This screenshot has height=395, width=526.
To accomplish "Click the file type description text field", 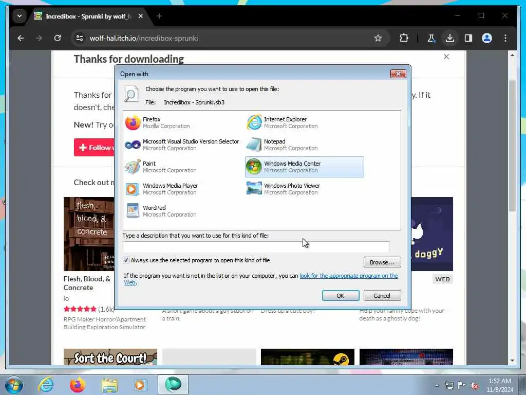I will point(256,247).
